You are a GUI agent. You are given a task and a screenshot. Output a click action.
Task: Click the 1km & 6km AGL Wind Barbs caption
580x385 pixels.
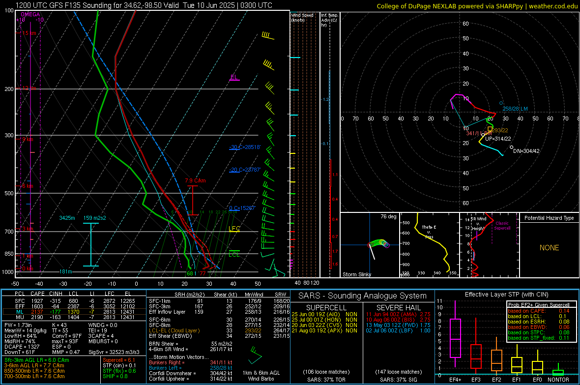pos(261,376)
